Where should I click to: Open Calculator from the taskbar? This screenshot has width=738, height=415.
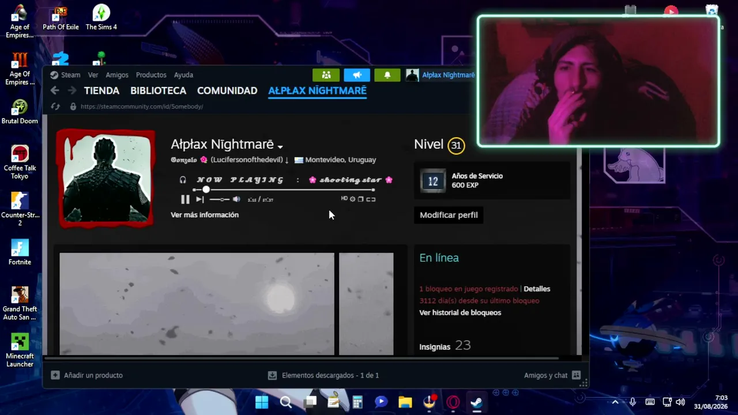(x=357, y=402)
